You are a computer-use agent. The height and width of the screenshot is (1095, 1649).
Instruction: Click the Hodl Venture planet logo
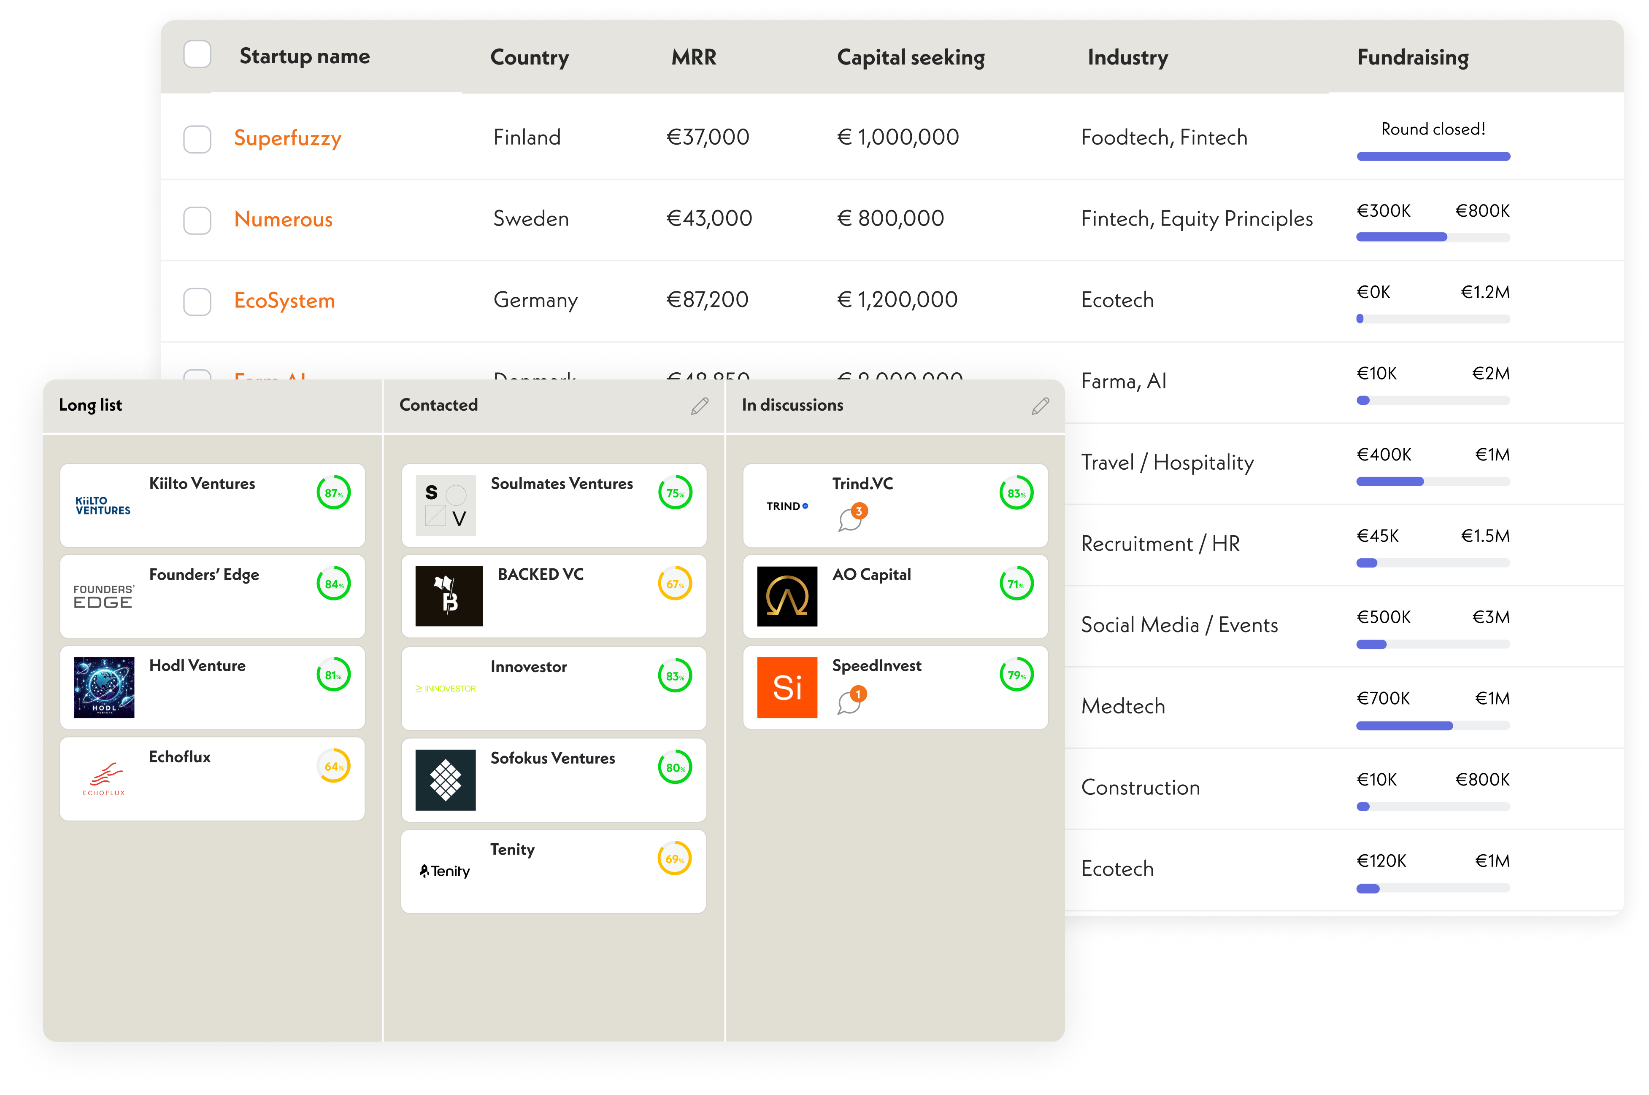103,687
